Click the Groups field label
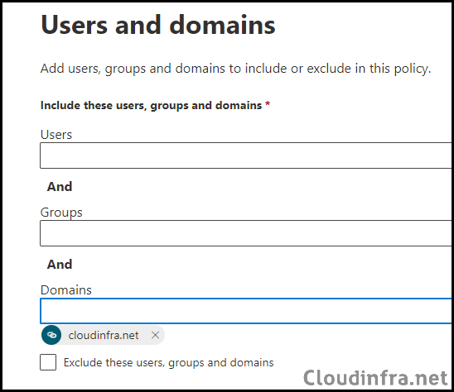Viewport: 454px width, 392px height. pos(61,213)
